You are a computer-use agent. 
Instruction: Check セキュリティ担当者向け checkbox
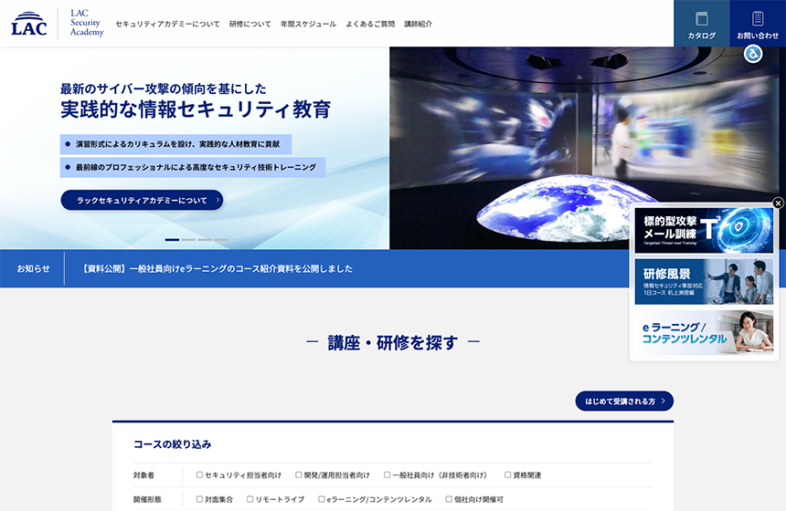(199, 475)
